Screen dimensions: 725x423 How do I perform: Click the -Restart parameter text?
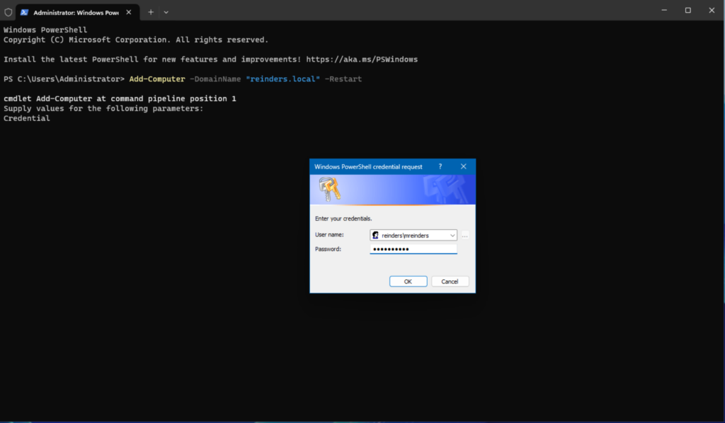tap(343, 79)
